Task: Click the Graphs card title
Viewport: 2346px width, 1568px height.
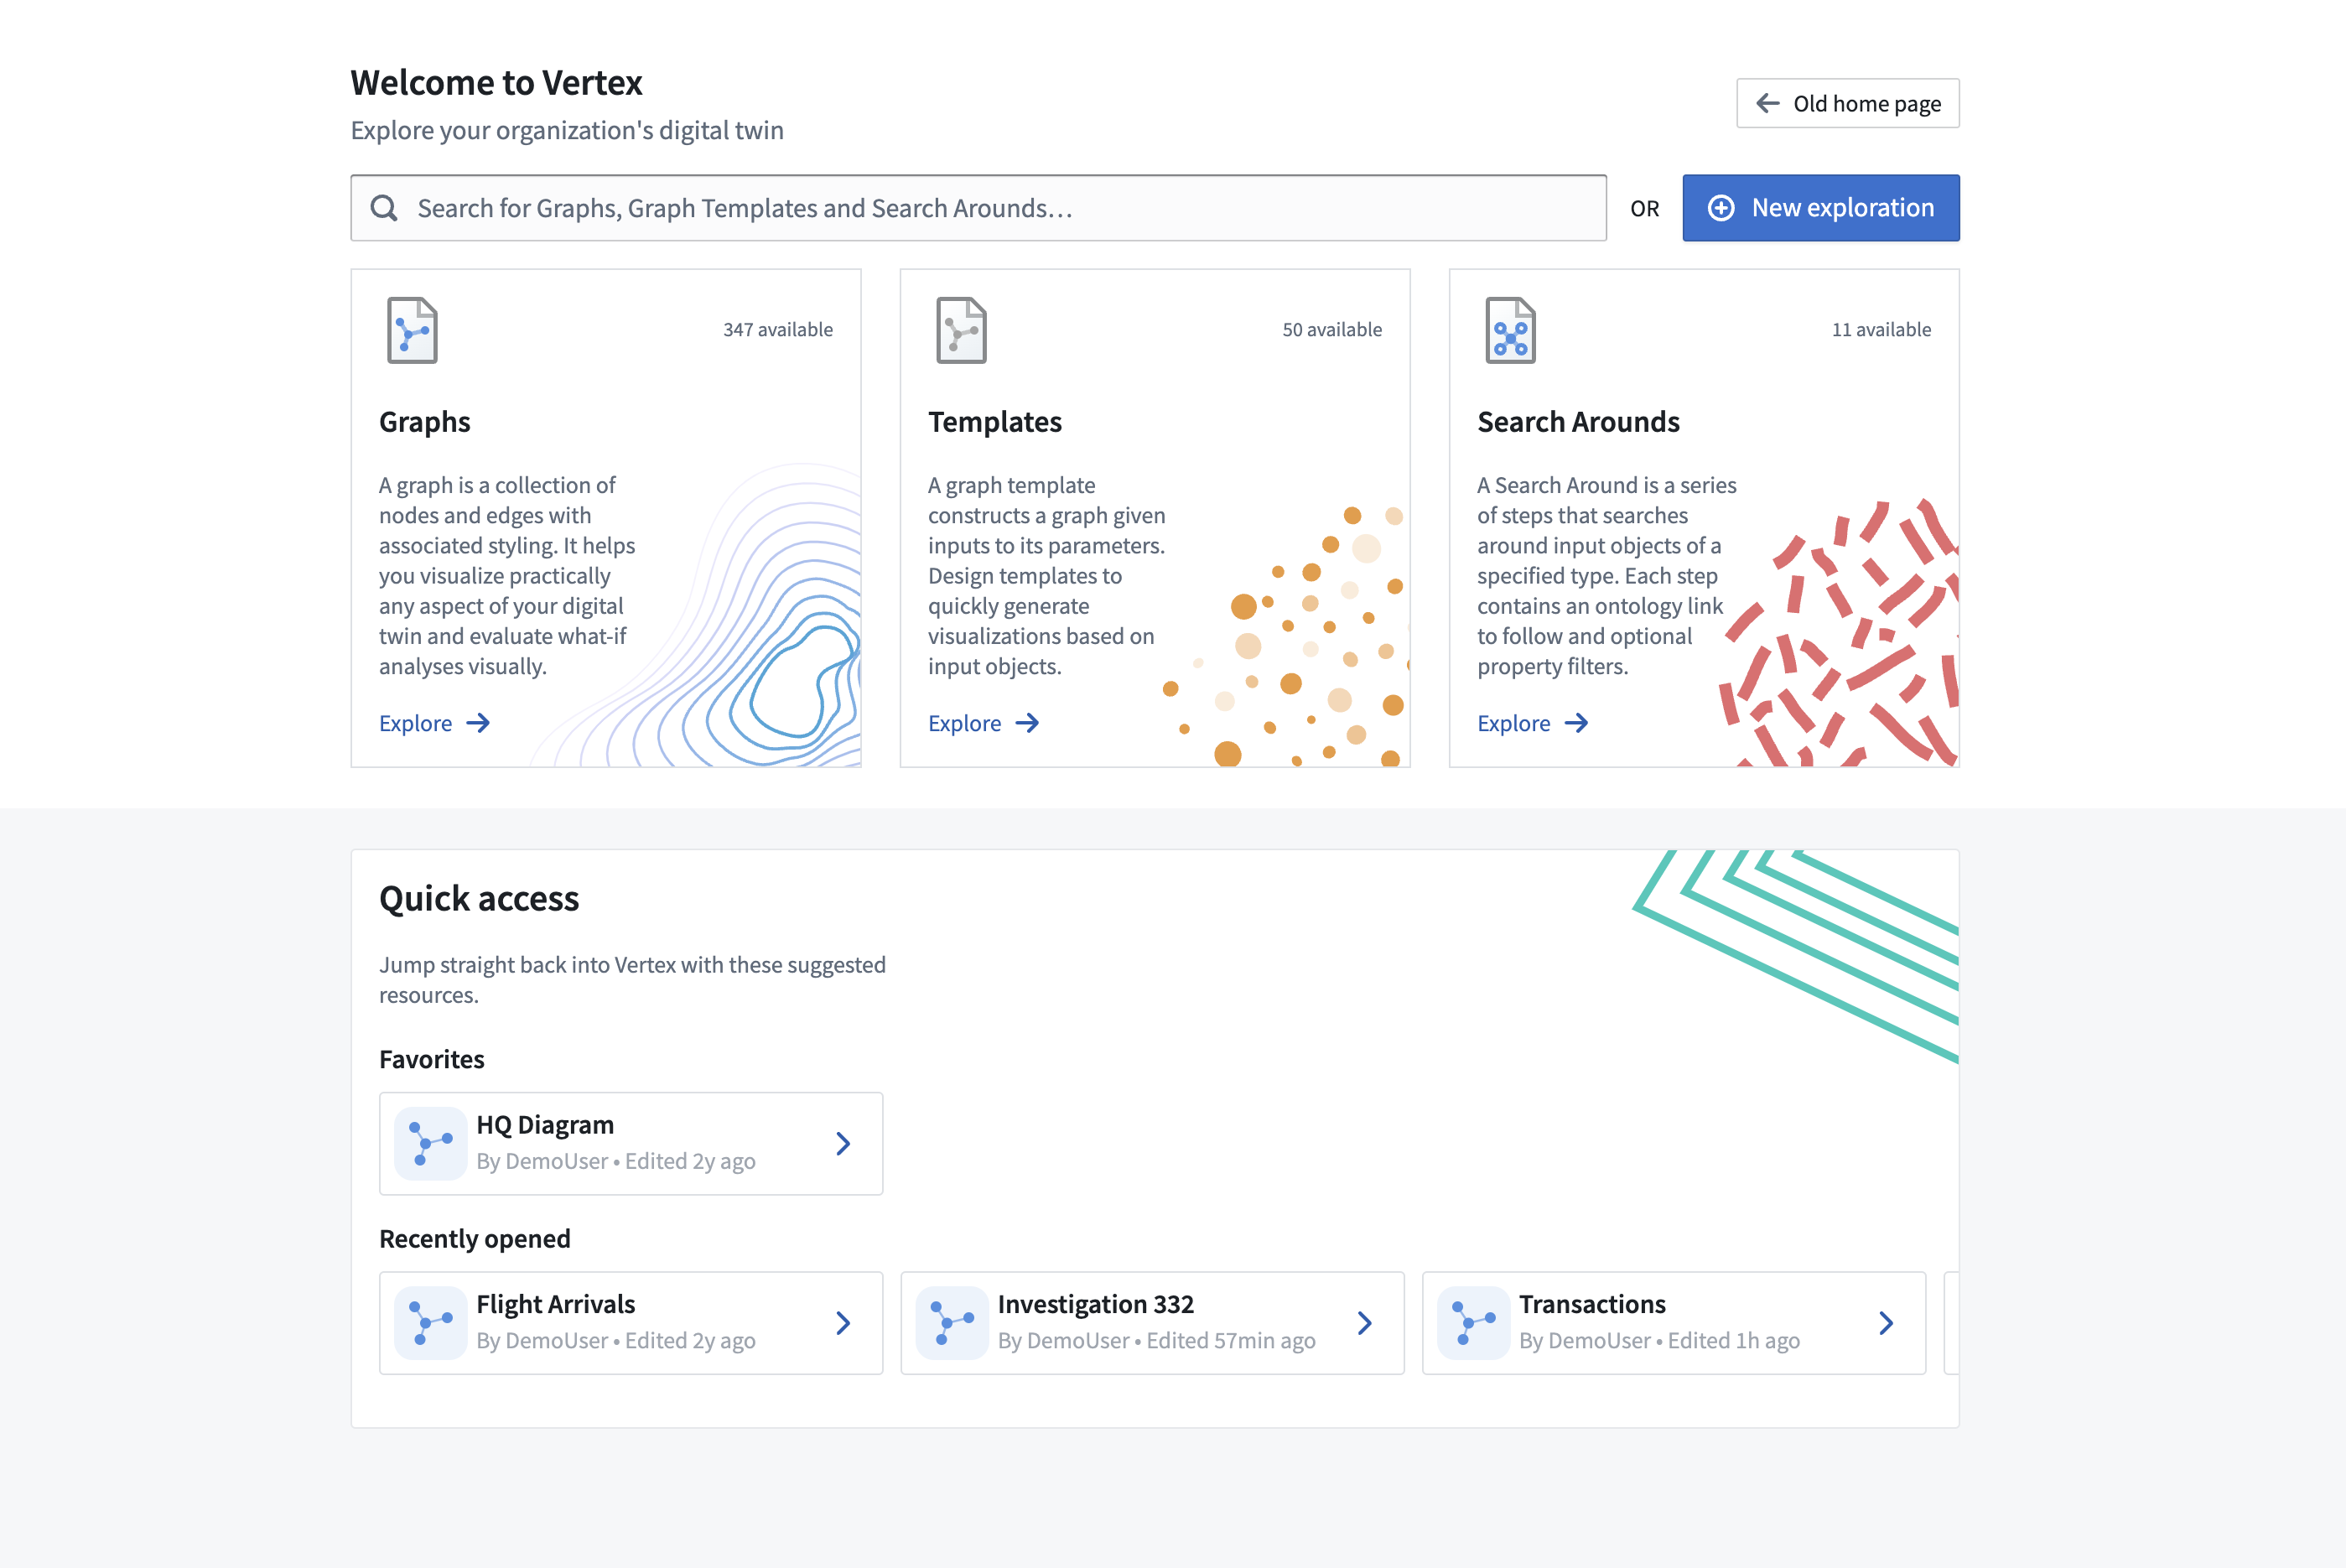Action: coord(425,422)
